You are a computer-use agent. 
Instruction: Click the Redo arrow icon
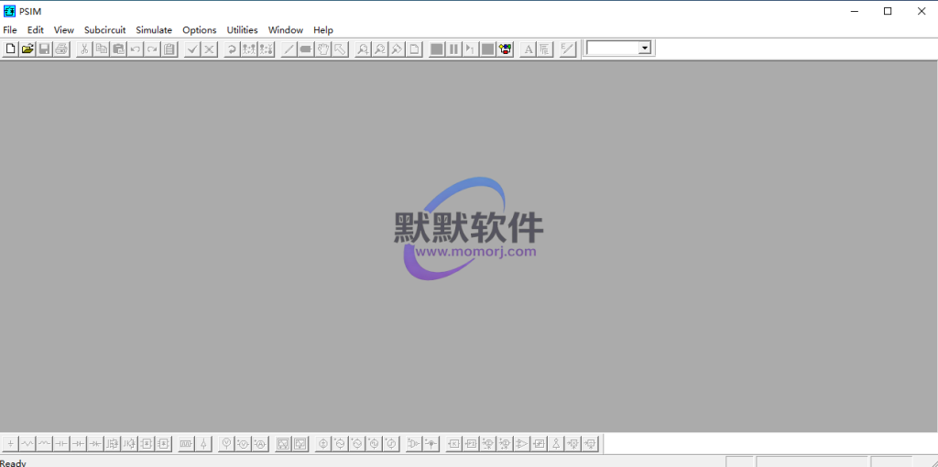pos(153,49)
